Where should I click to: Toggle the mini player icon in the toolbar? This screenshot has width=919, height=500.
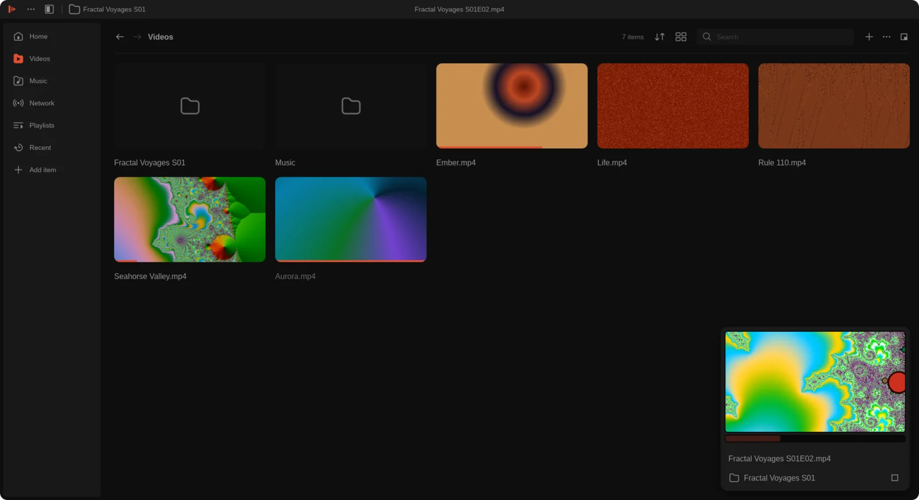coord(904,37)
